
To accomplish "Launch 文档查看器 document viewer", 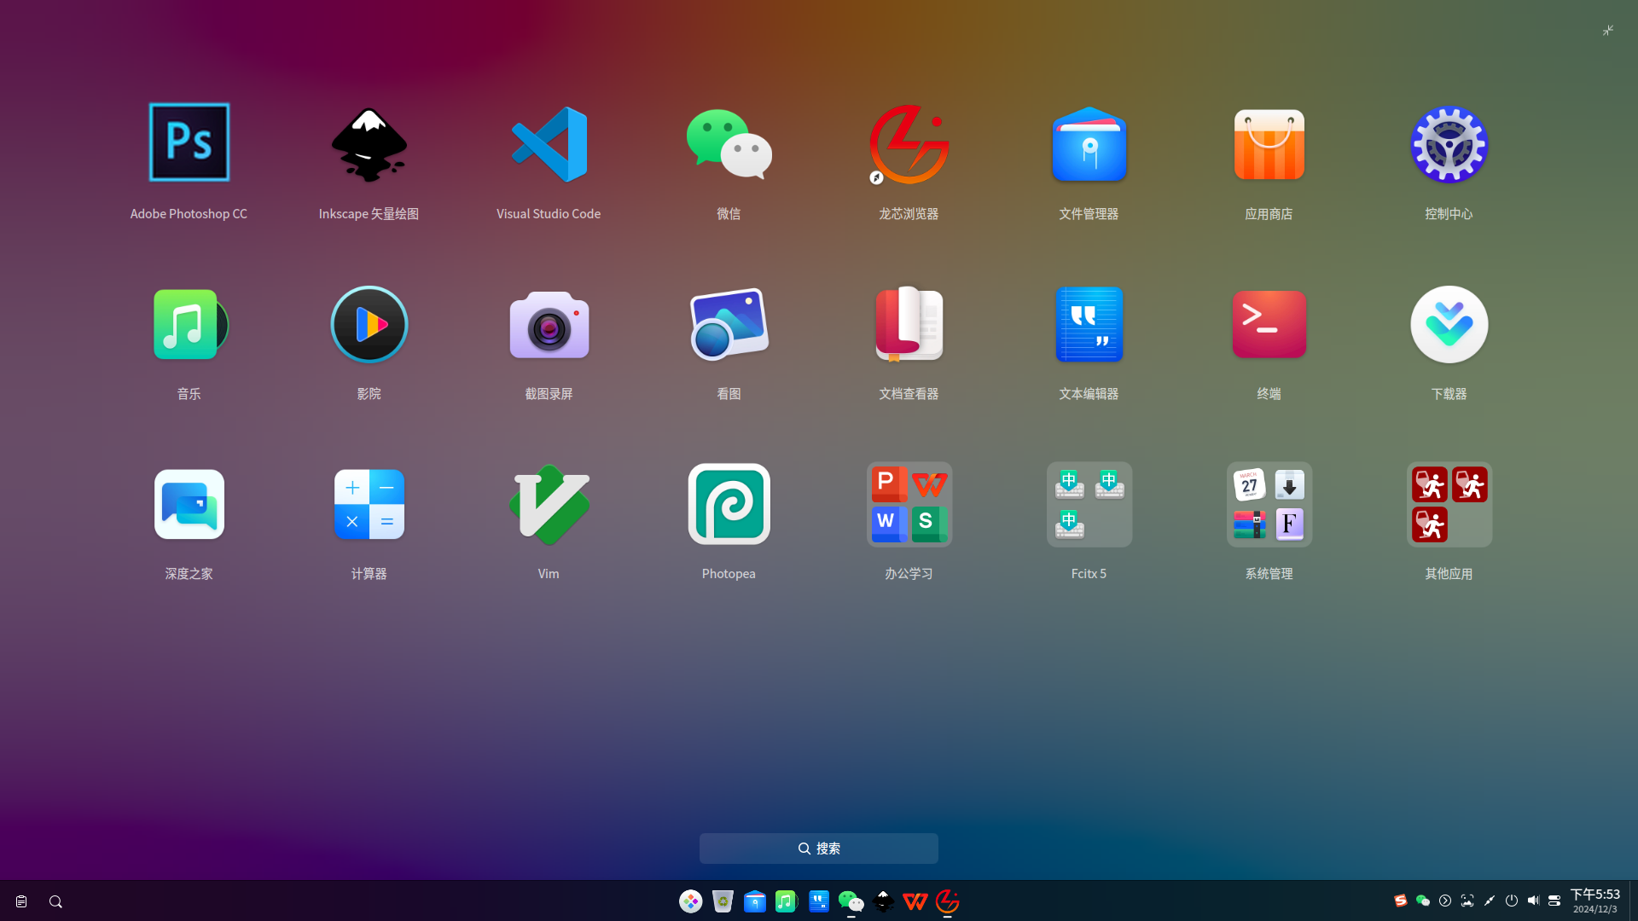I will [x=909, y=324].
